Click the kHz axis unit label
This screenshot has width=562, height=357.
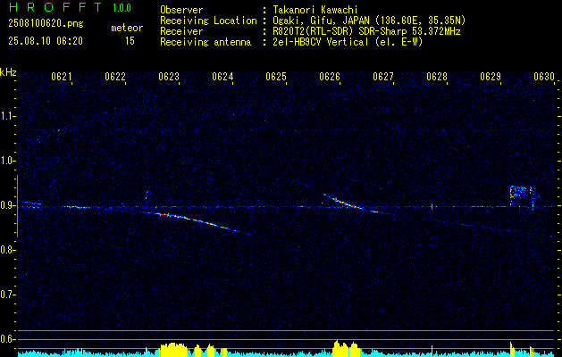8,72
